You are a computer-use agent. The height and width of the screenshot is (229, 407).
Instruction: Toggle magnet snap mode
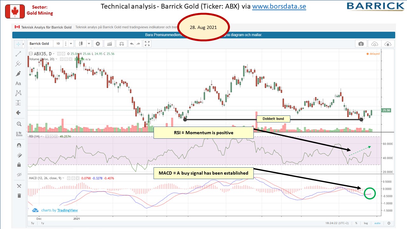[18, 145]
